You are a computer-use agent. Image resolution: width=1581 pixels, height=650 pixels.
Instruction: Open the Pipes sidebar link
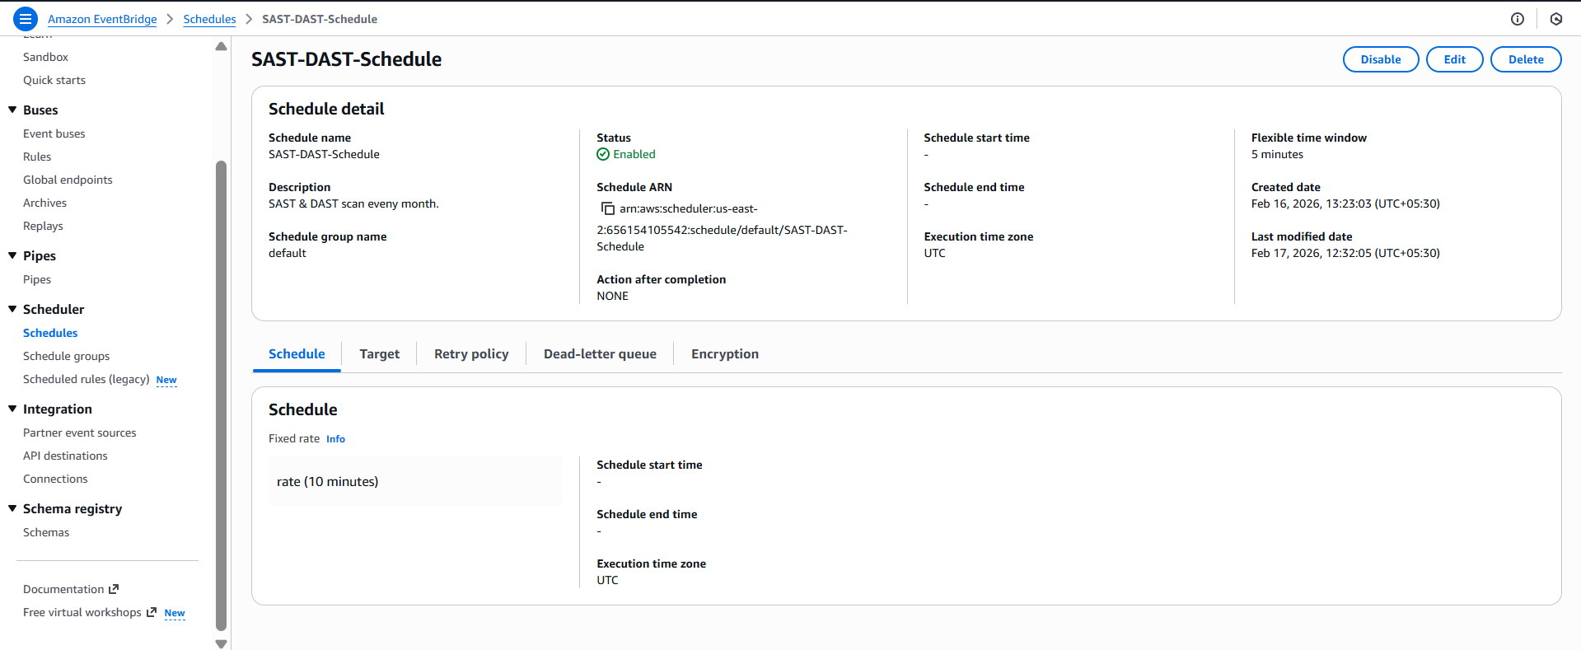tap(37, 279)
